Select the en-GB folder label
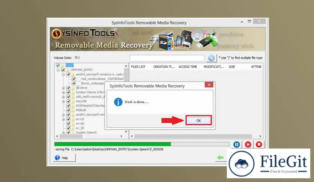 click(80, 123)
